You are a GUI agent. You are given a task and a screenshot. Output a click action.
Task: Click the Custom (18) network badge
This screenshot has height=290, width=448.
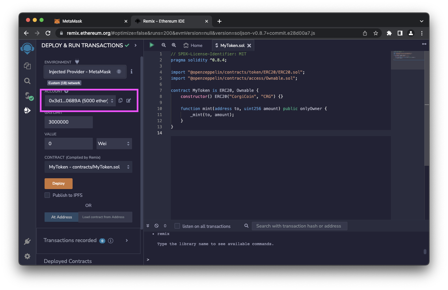coord(64,83)
